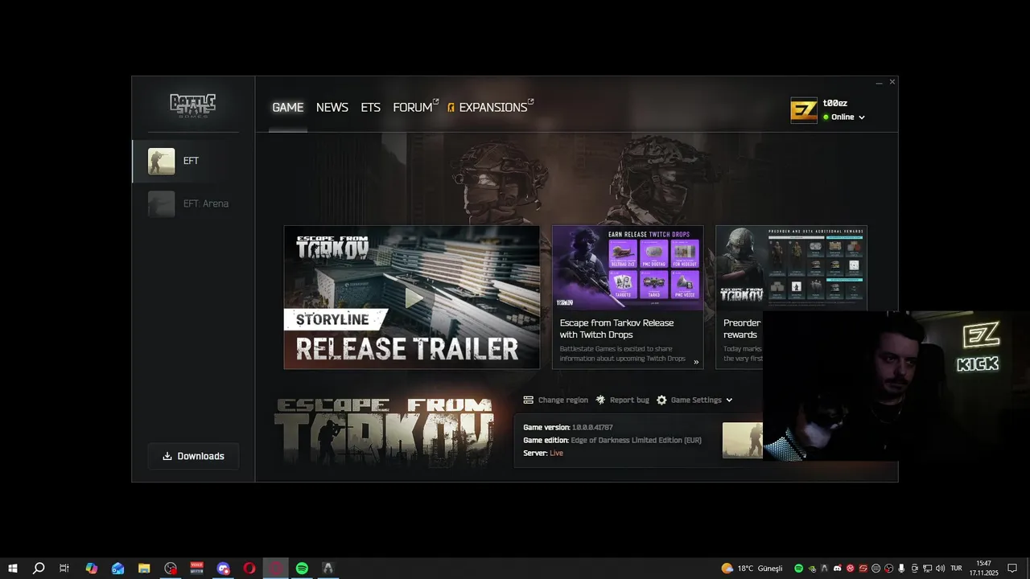Select EFT: Arena in the sidebar
Viewport: 1030px width, 579px height.
193,203
